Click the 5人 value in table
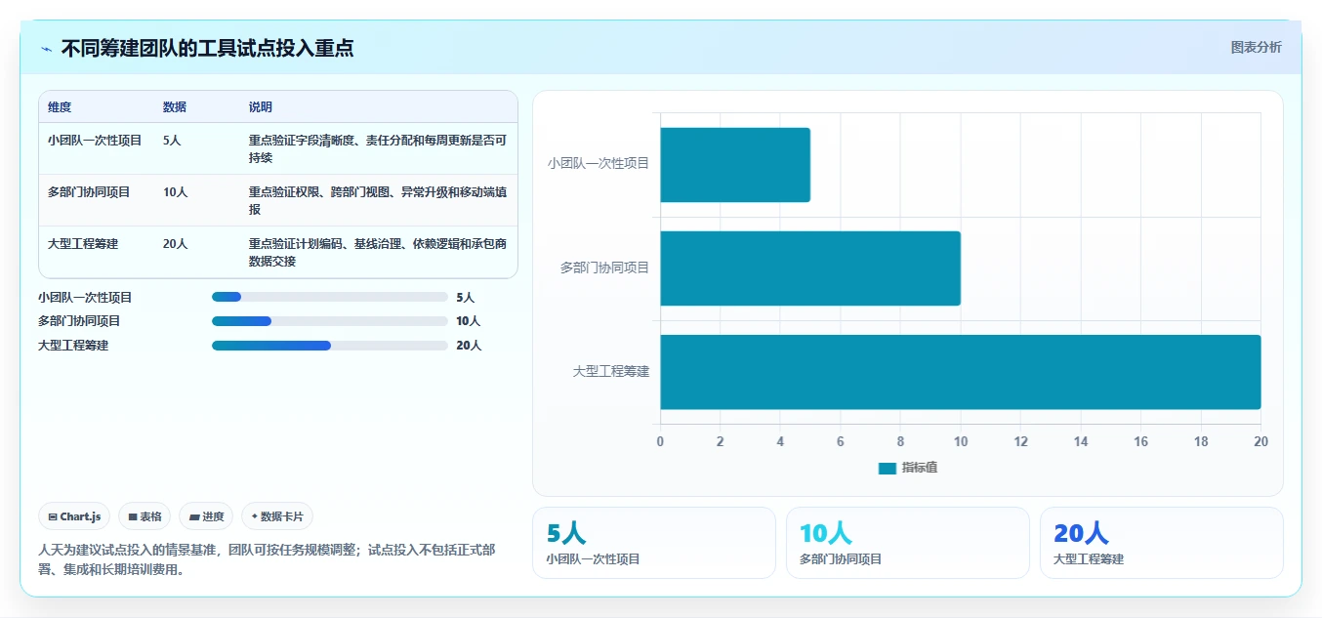This screenshot has height=618, width=1322. 172,141
